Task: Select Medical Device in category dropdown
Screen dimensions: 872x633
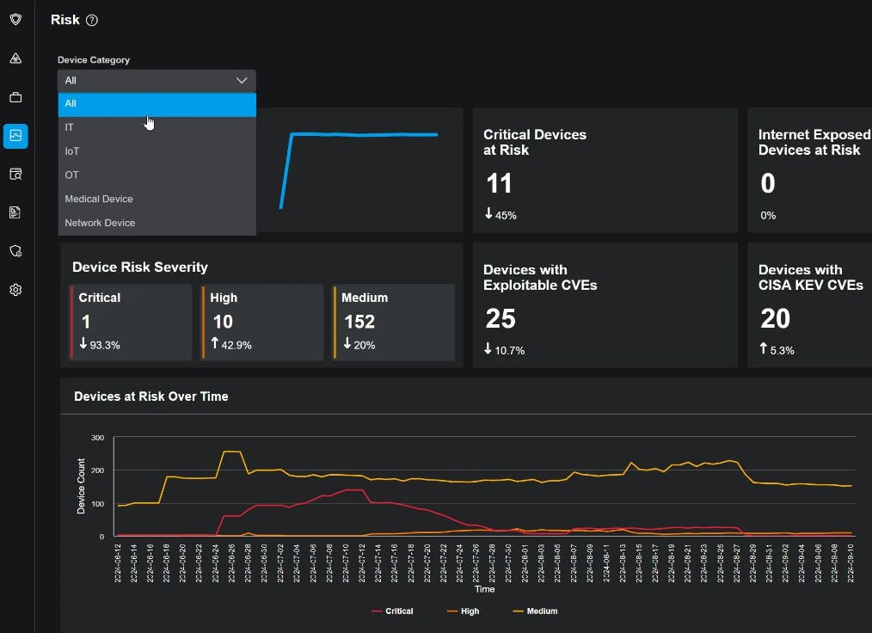Action: [x=99, y=199]
